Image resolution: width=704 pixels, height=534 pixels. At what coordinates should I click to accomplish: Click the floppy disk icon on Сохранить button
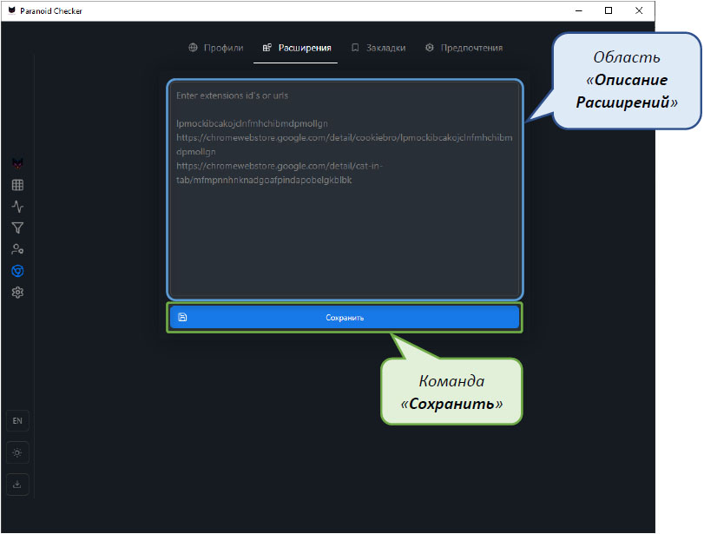[182, 318]
